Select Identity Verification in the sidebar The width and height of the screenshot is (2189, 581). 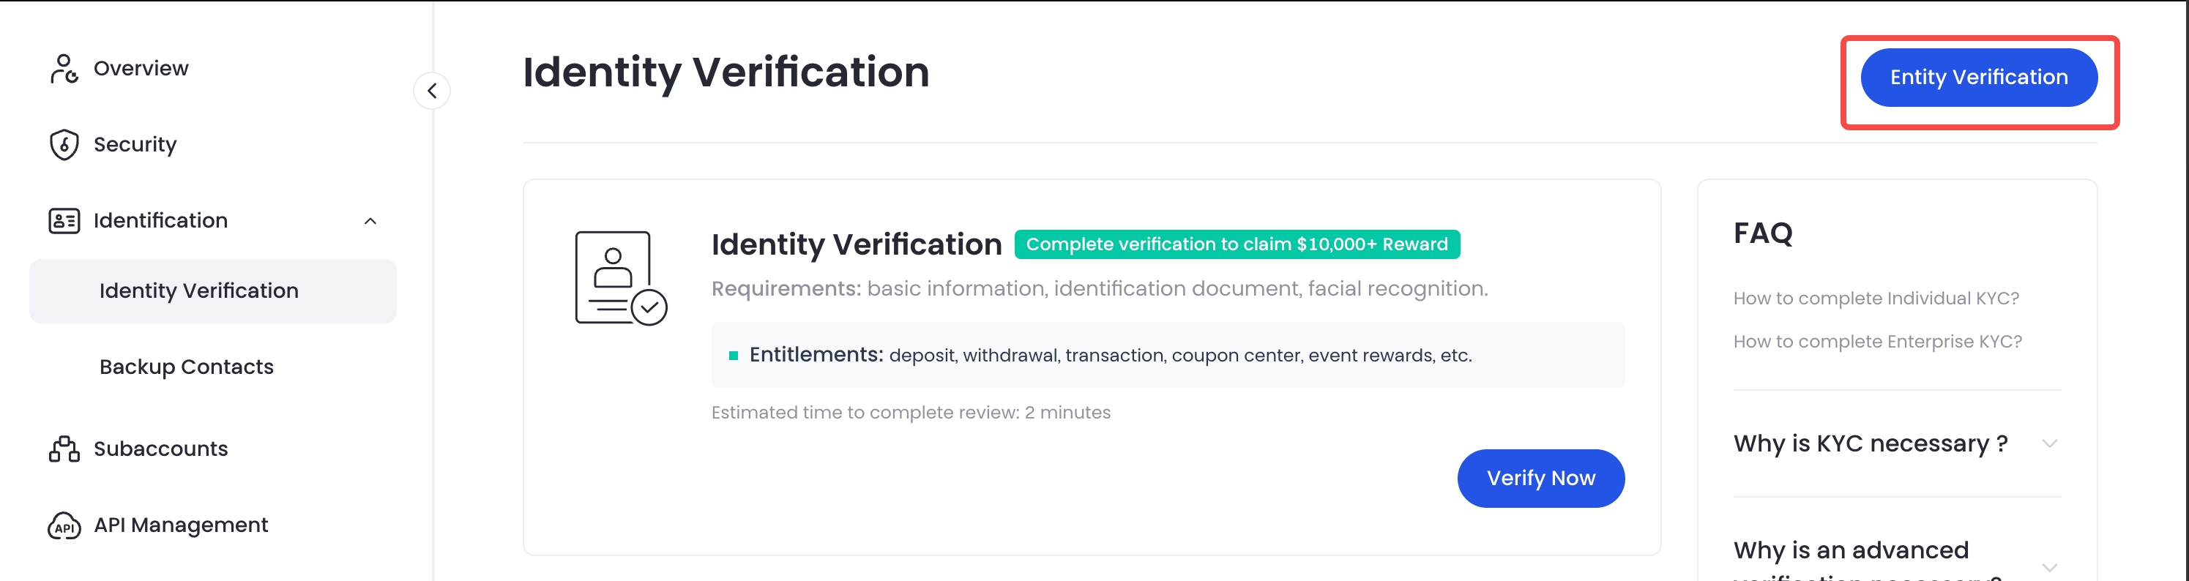199,291
